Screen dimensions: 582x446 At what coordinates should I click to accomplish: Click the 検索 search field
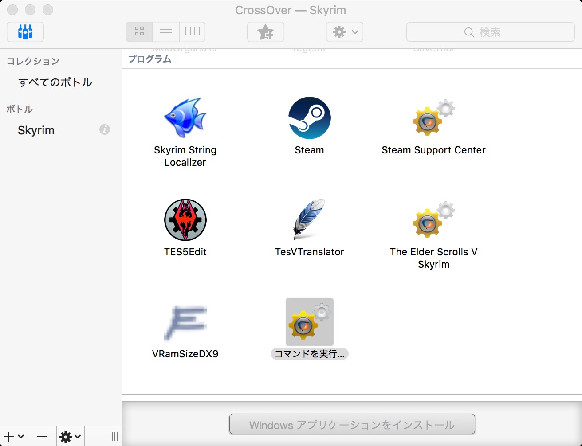pos(490,32)
